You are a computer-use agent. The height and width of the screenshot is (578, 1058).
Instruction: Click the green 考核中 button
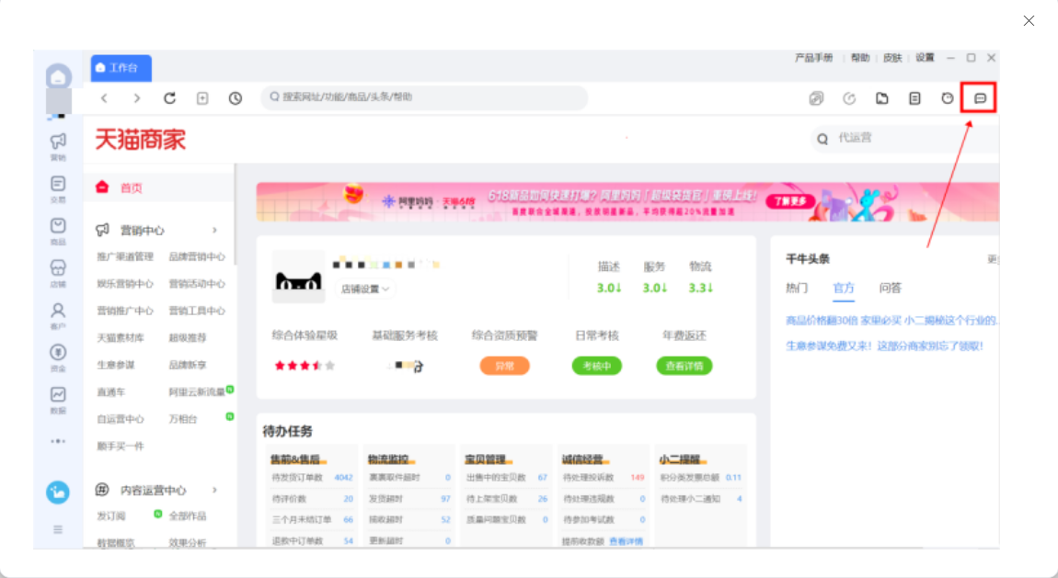click(x=596, y=366)
